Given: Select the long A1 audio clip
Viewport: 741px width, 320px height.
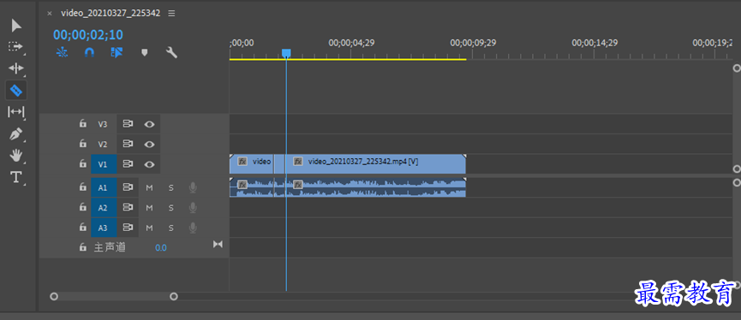Looking at the screenshot, I should (376, 187).
